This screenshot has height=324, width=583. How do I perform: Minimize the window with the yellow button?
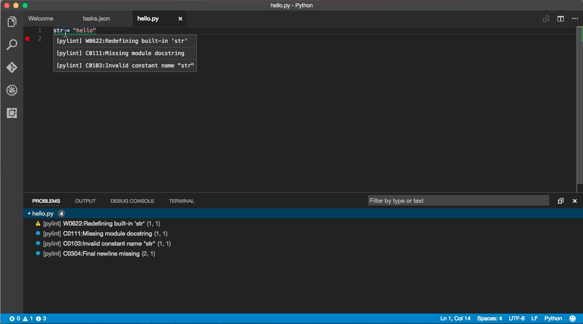tap(16, 5)
